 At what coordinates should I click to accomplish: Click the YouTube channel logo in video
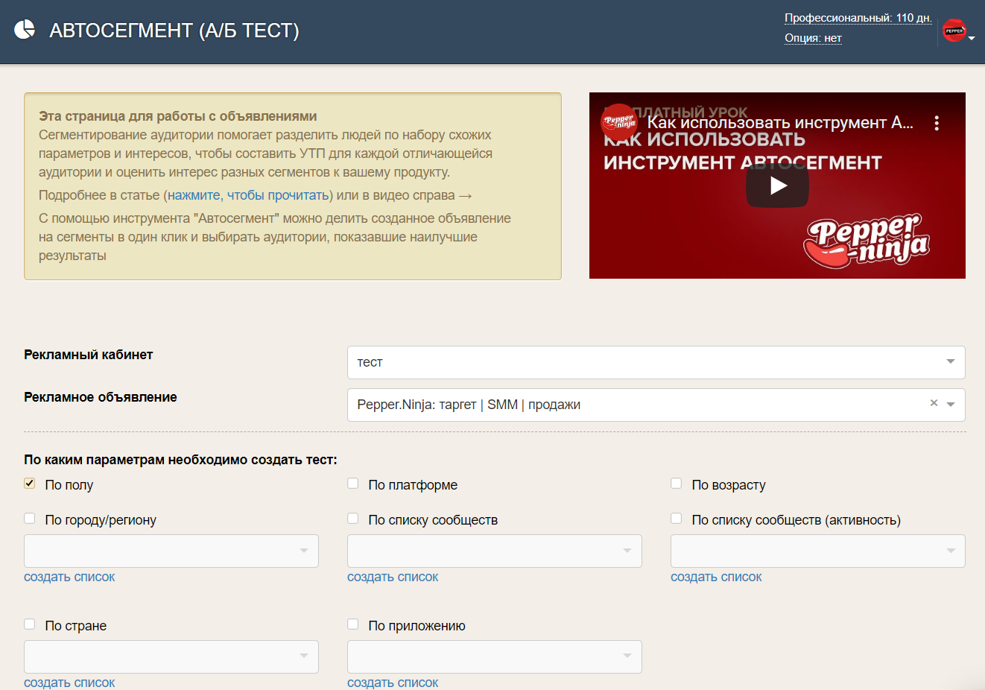coord(619,122)
